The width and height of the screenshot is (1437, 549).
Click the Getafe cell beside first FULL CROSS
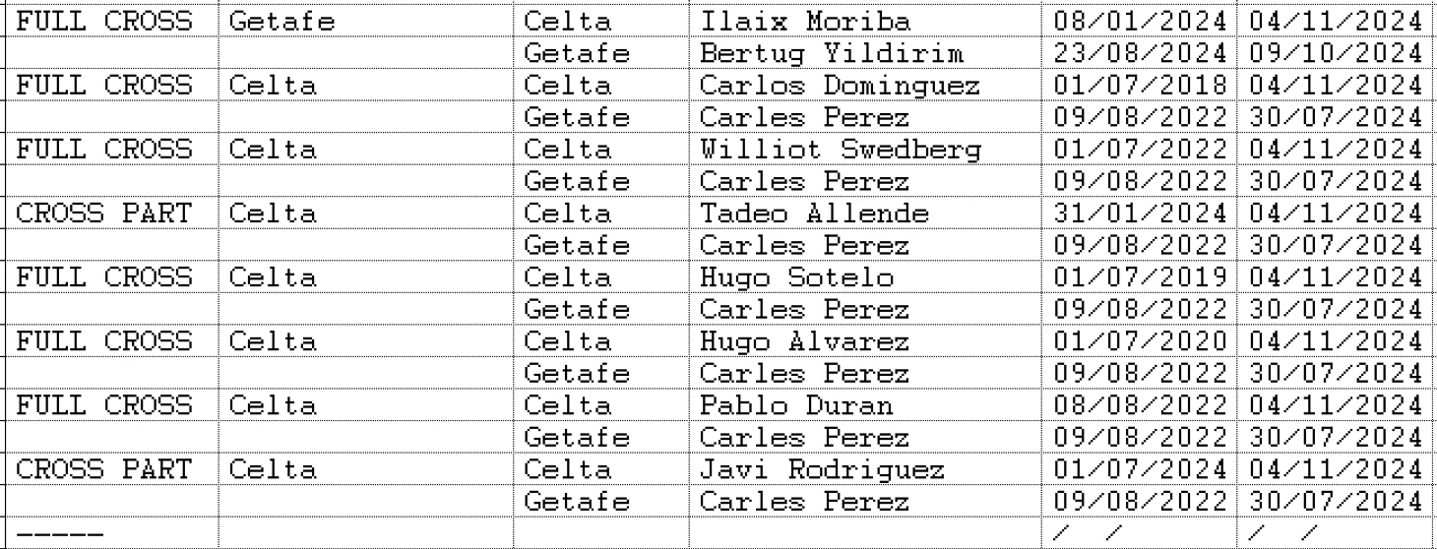(365, 21)
